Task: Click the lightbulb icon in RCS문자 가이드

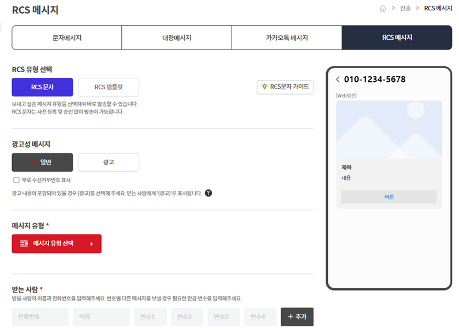Action: pos(264,86)
